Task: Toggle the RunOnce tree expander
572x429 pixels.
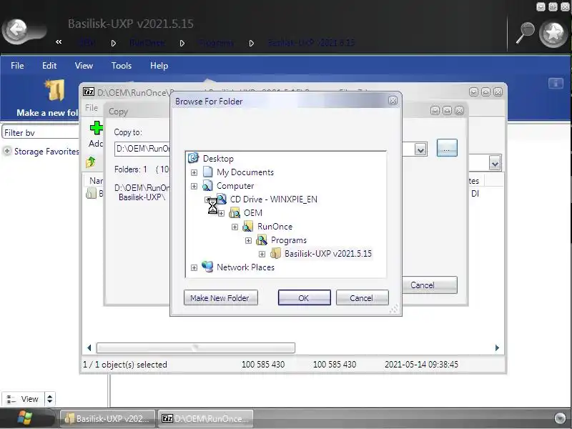Action: [x=235, y=227]
